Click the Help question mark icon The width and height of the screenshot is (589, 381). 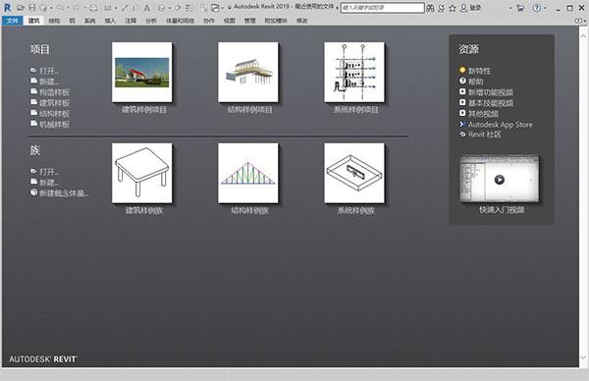(x=537, y=8)
